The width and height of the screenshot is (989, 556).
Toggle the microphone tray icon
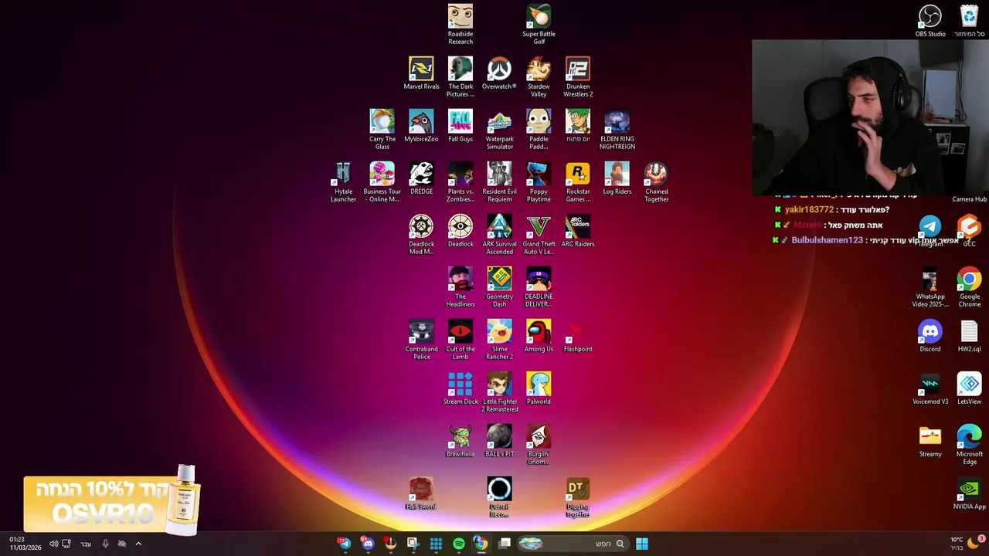tap(105, 544)
